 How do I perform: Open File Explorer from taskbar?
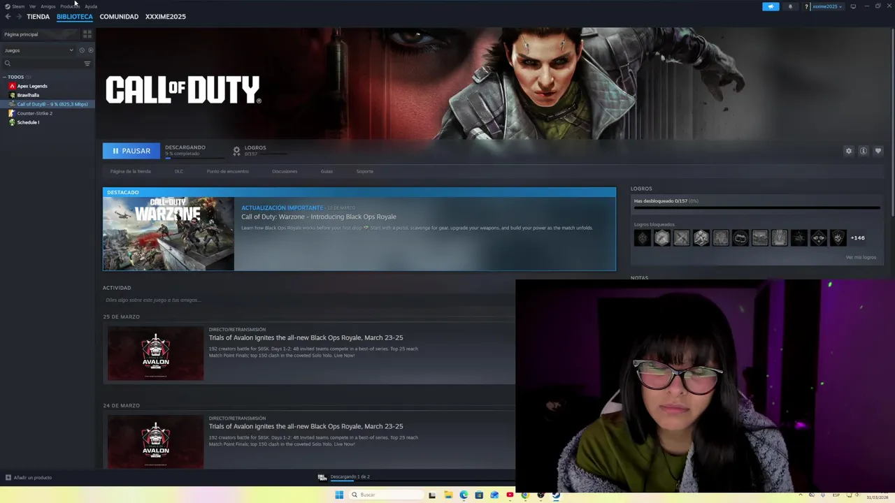tap(448, 495)
